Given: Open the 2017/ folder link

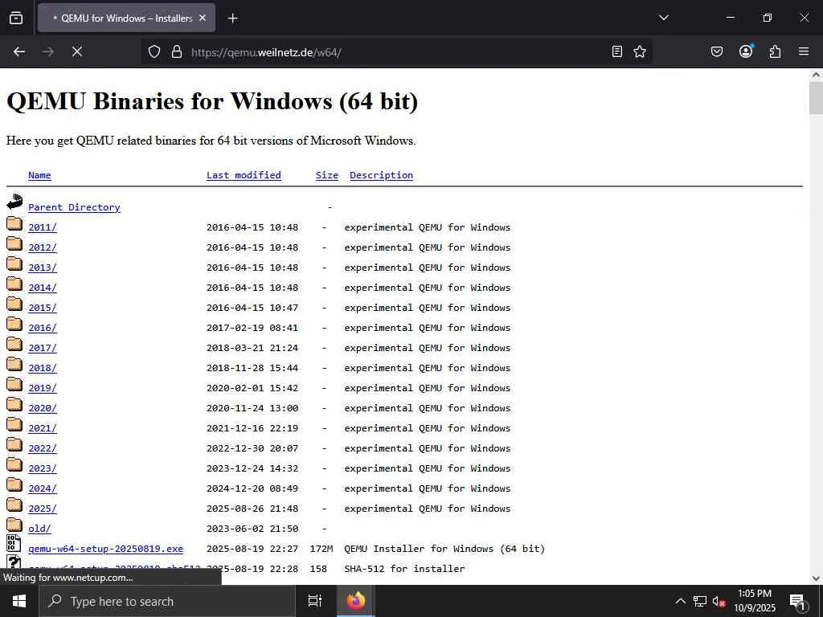Looking at the screenshot, I should click(43, 348).
